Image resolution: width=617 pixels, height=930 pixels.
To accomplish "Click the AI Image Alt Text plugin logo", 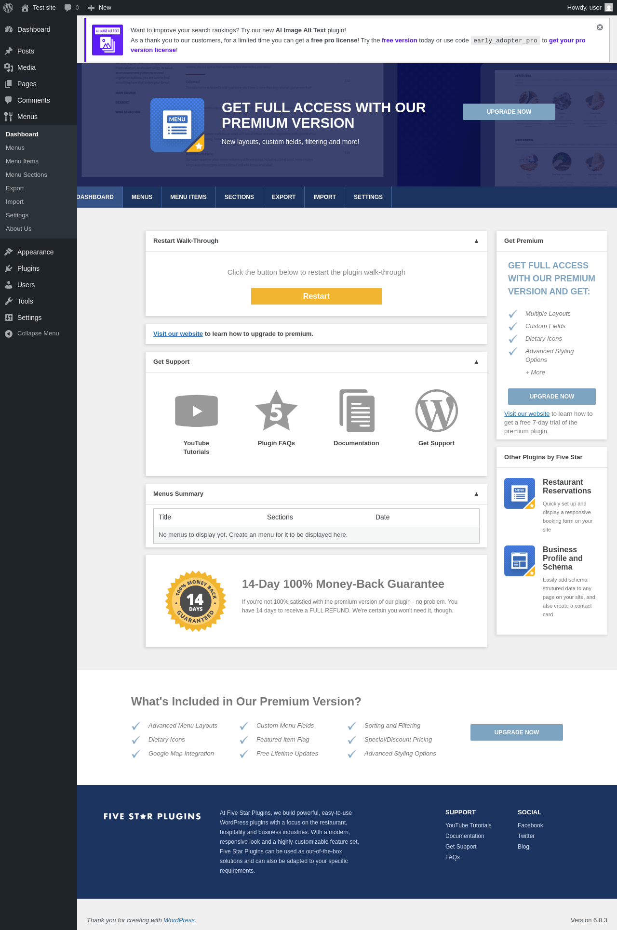I will point(107,40).
